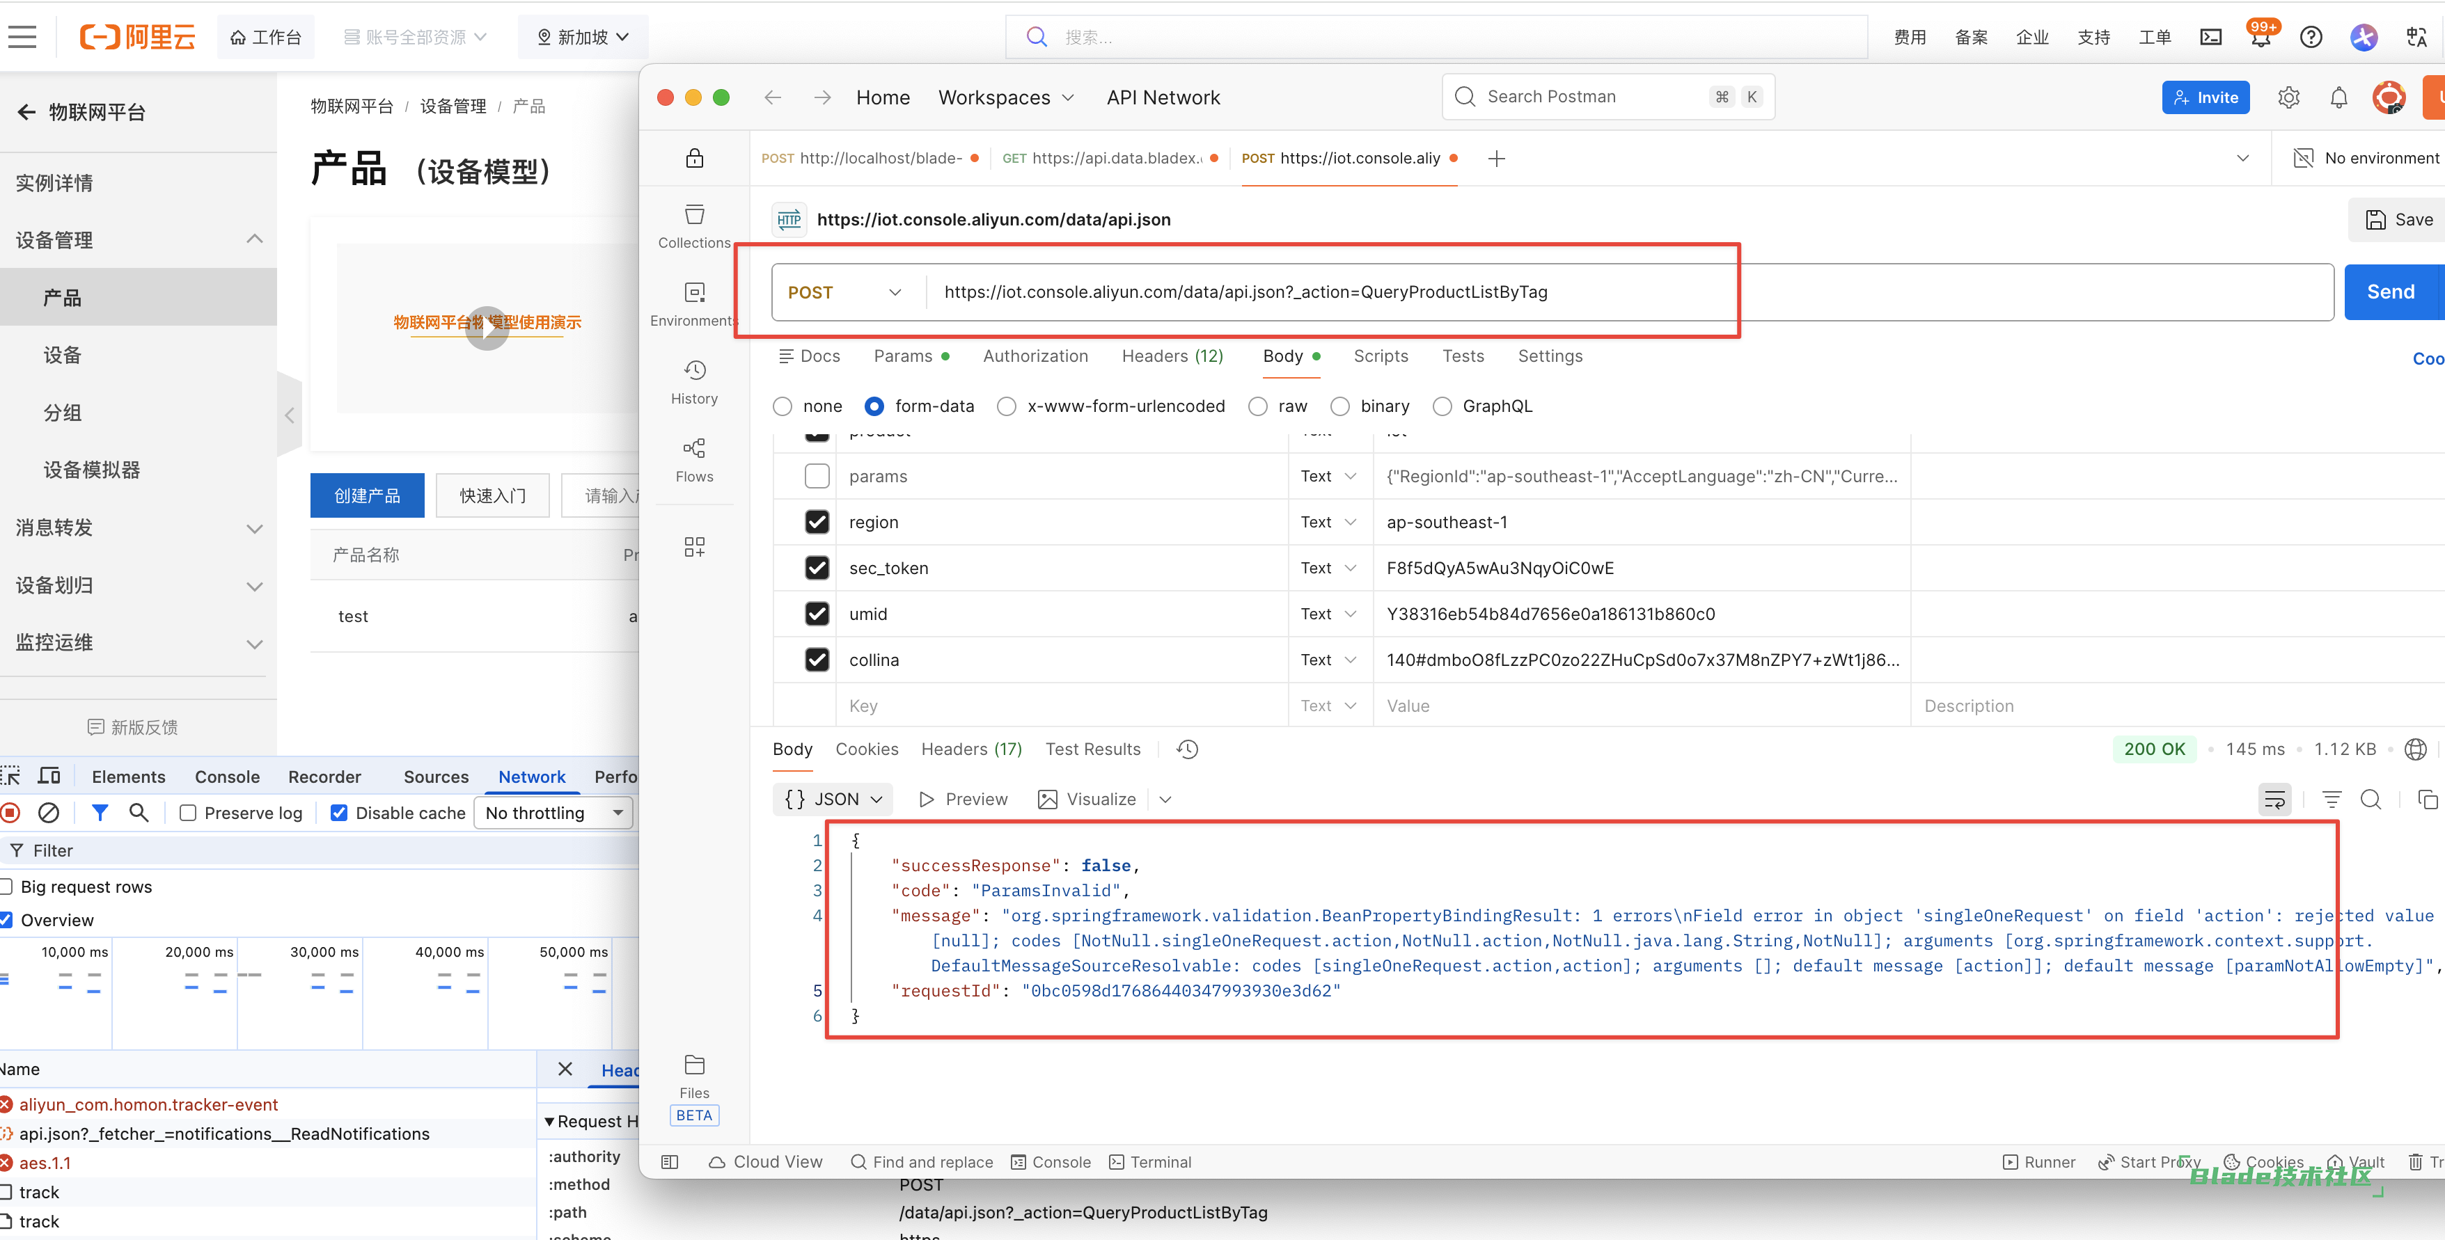
Task: Click the 创建产品 button
Action: click(x=366, y=495)
